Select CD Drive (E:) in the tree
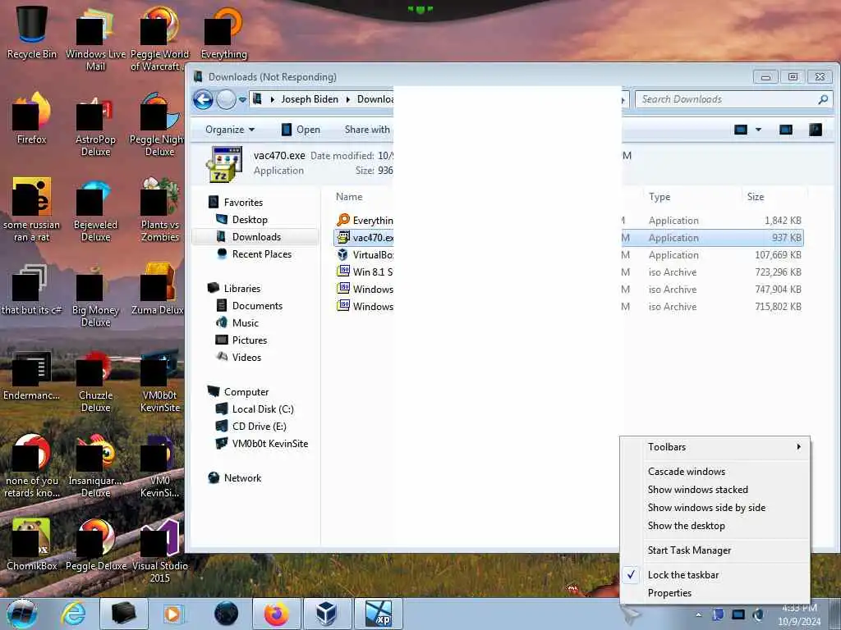 (x=259, y=427)
